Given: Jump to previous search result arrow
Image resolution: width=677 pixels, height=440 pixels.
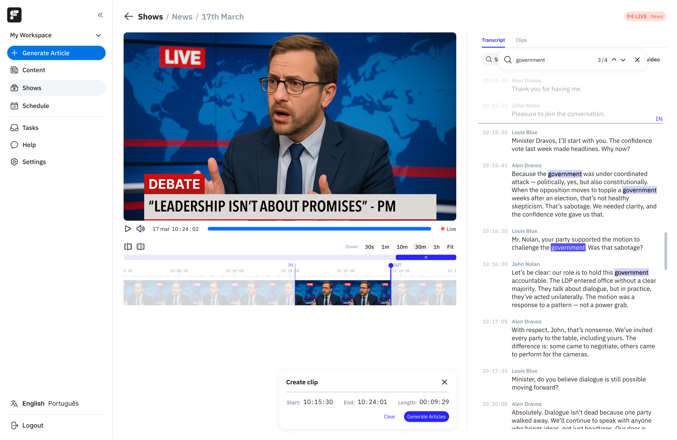Looking at the screenshot, I should pyautogui.click(x=614, y=60).
